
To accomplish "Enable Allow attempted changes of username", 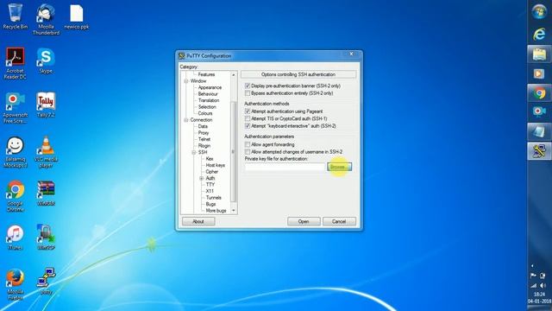I will coord(248,152).
